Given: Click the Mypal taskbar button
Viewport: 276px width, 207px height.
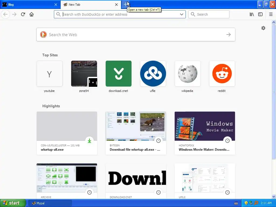Looking at the screenshot, I should [x=50, y=203].
